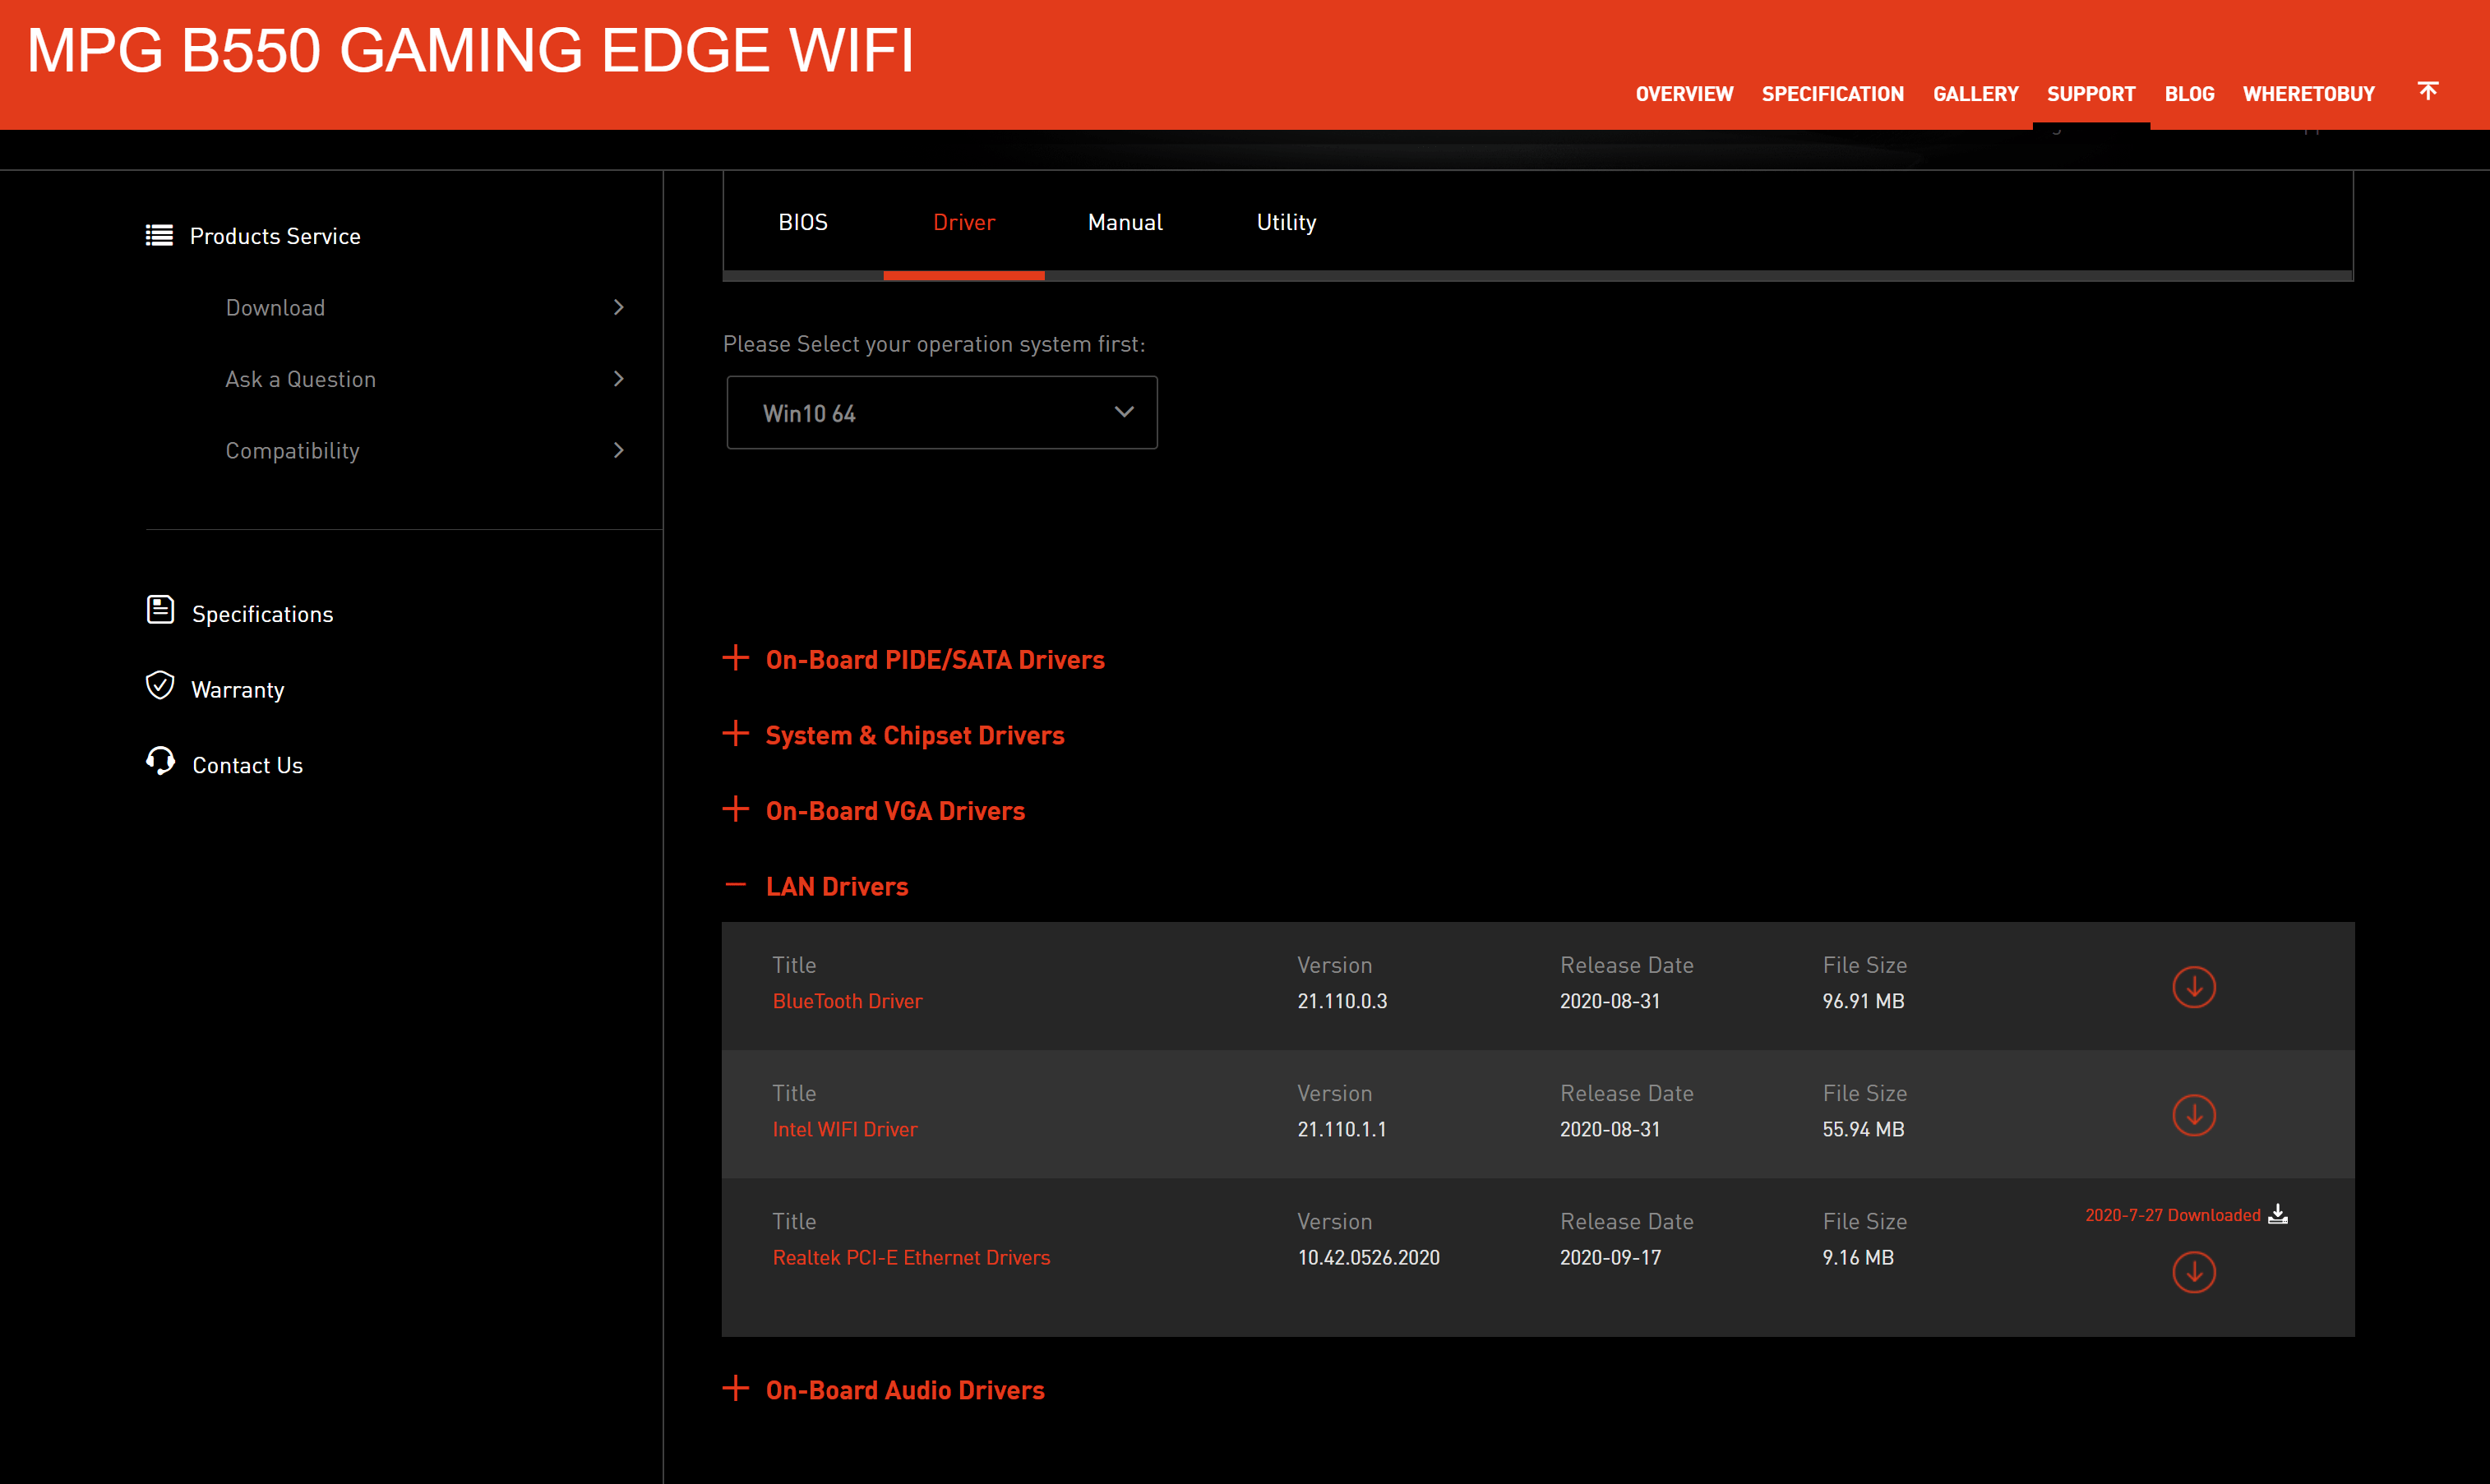Open the SPECIFICATION page from top navigation
The height and width of the screenshot is (1484, 2490).
pos(1832,93)
